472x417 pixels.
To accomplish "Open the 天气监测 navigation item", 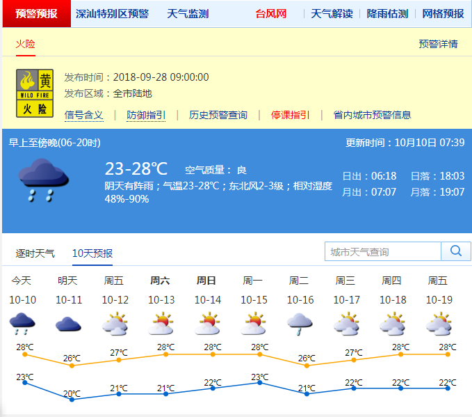I will coord(188,13).
